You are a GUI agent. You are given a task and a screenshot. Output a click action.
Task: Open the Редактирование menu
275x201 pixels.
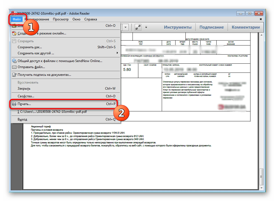point(37,19)
